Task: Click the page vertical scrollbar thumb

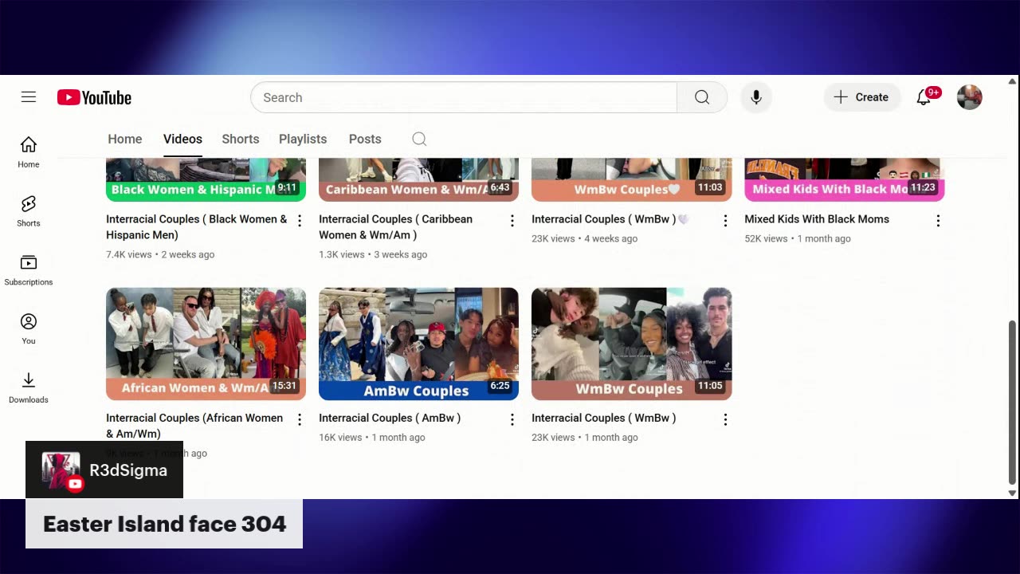Action: click(x=1013, y=402)
